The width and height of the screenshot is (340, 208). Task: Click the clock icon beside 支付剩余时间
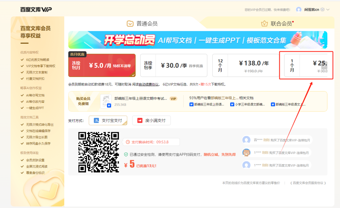pos(128,142)
